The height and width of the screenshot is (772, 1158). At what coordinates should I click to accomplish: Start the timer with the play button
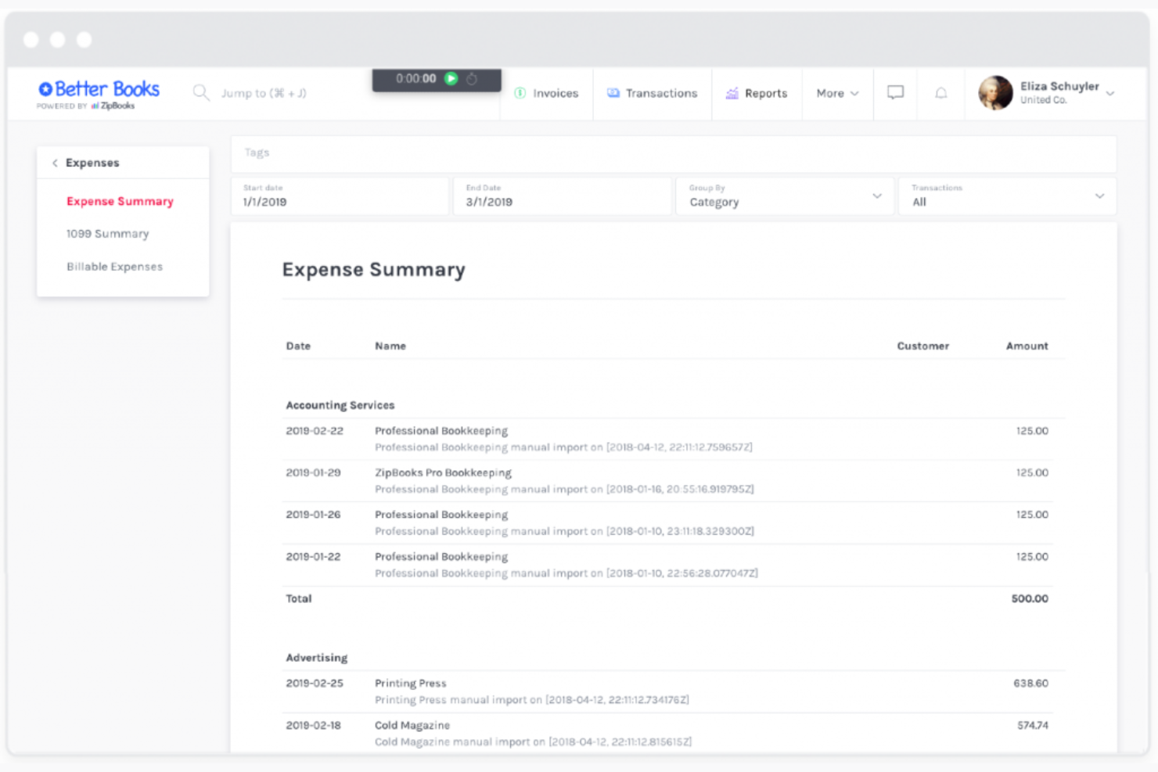pyautogui.click(x=451, y=79)
